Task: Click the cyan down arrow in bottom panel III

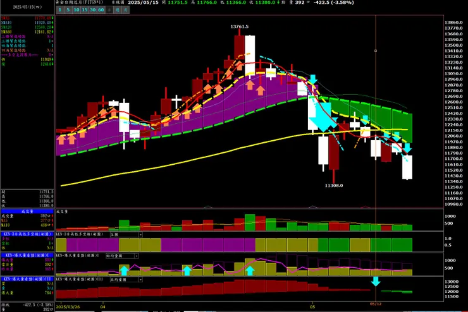Action: click(376, 281)
